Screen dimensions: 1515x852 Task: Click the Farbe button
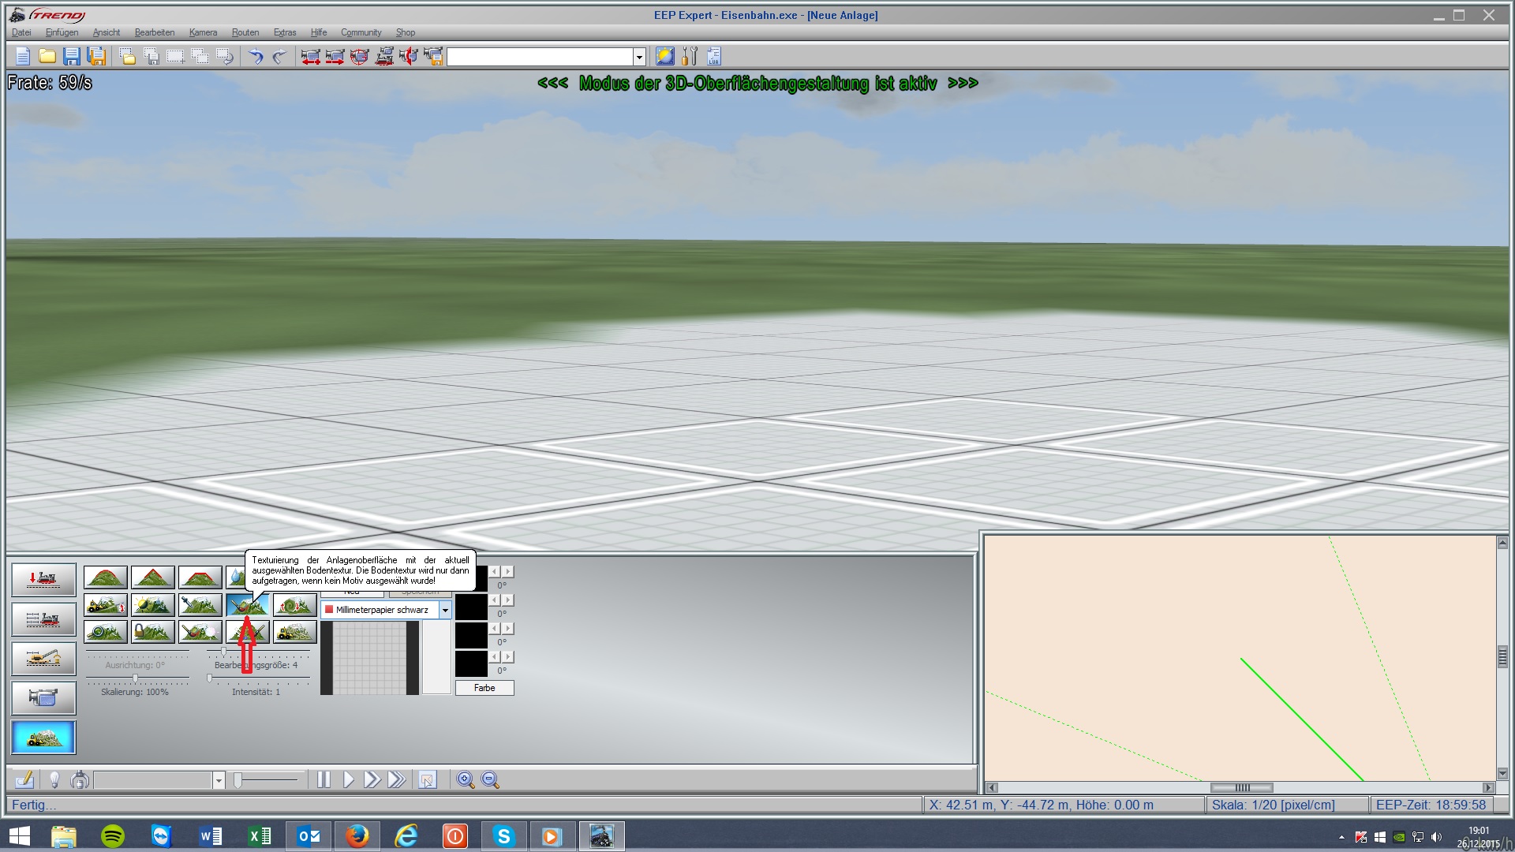pyautogui.click(x=484, y=688)
